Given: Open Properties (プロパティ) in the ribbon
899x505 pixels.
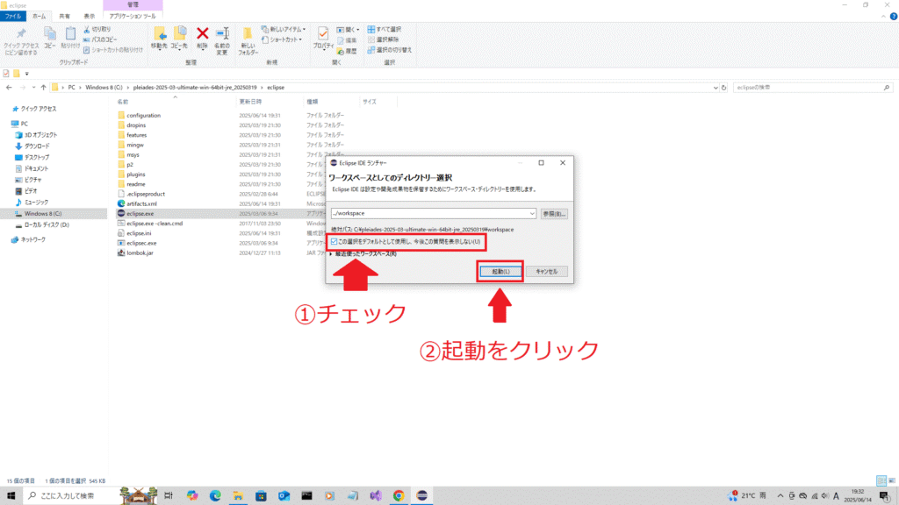Looking at the screenshot, I should 323,38.
